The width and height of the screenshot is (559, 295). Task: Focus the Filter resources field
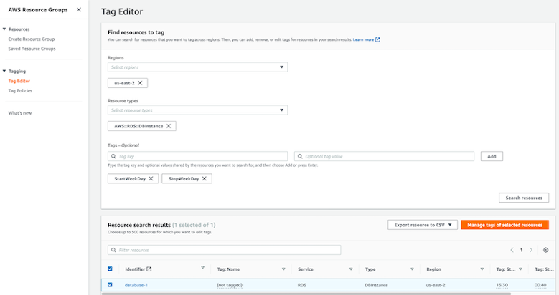[x=224, y=250]
